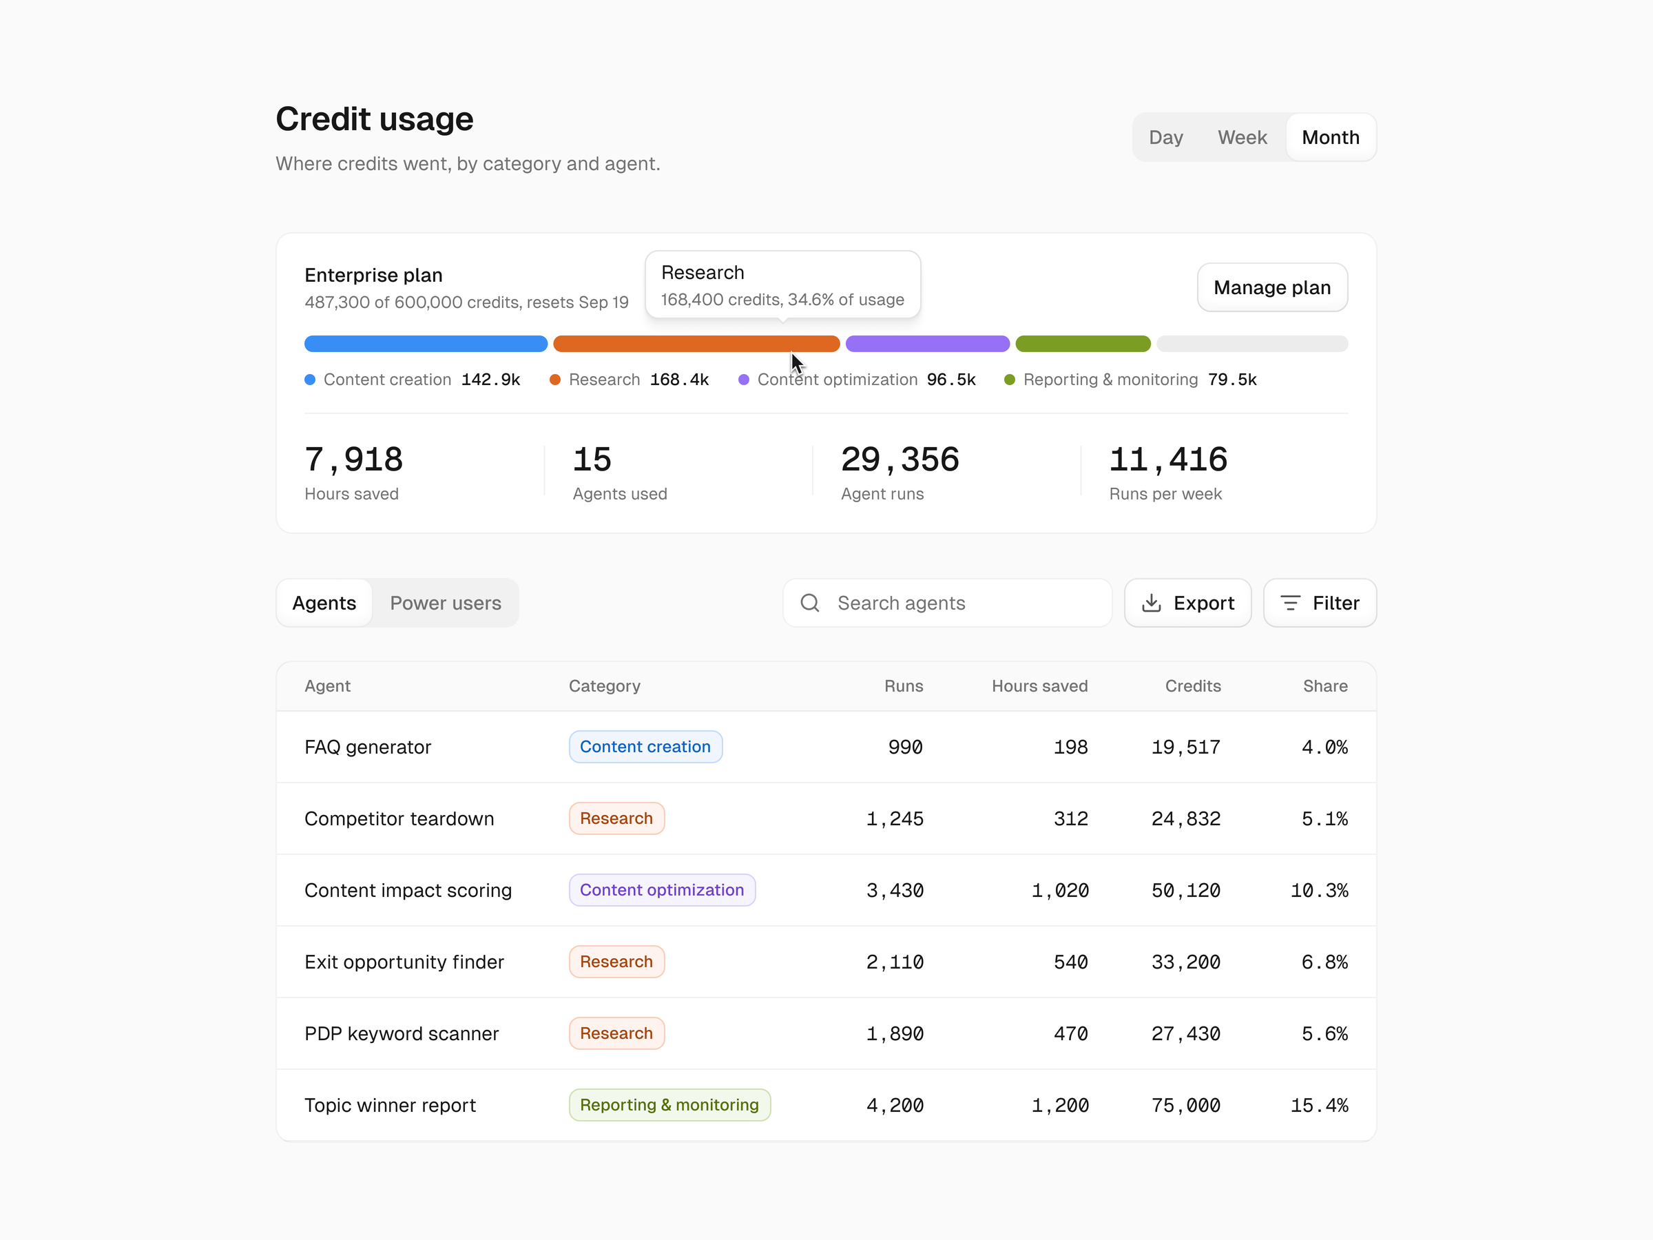Sort by the Hours saved column header

pyautogui.click(x=1039, y=685)
